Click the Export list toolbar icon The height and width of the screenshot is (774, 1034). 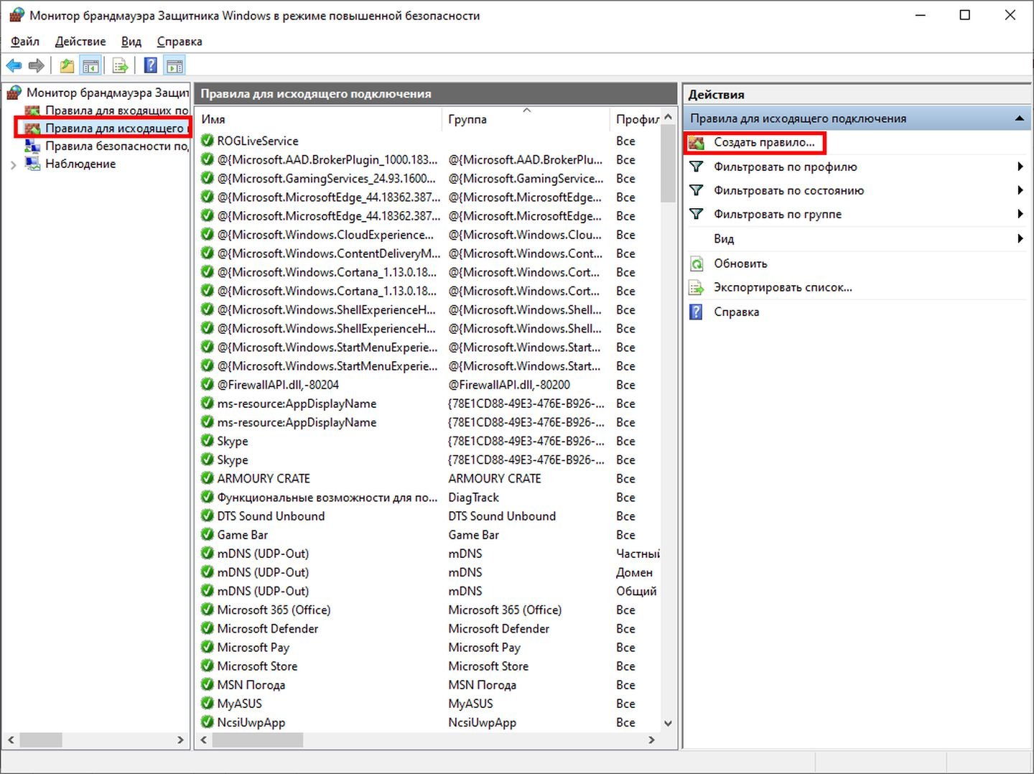pyautogui.click(x=121, y=66)
